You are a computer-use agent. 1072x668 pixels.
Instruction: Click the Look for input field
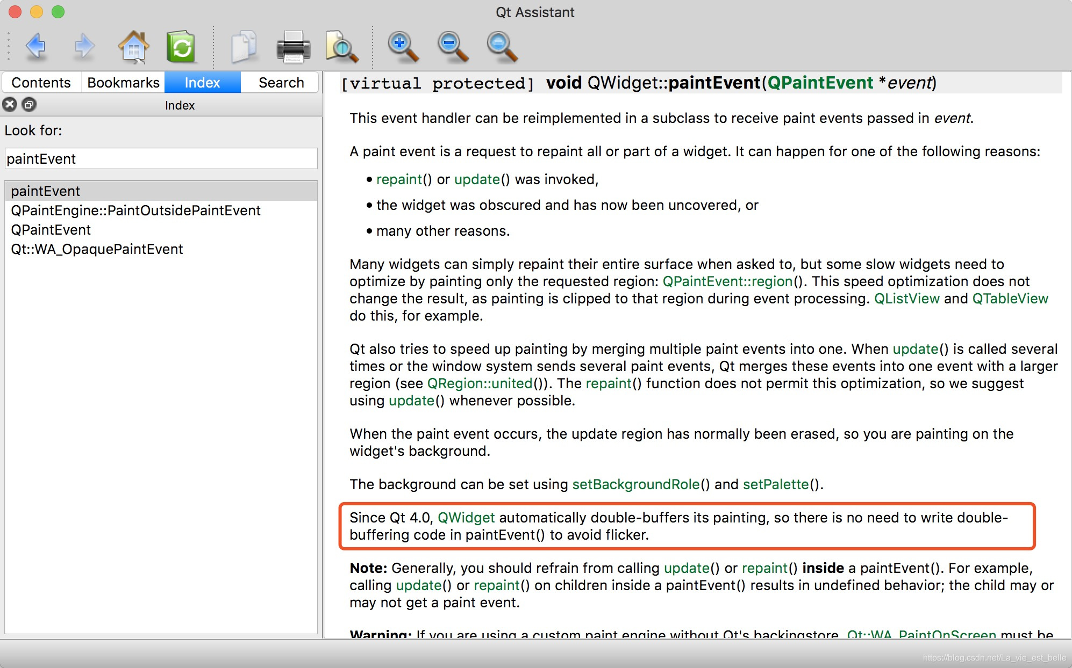[x=161, y=159]
